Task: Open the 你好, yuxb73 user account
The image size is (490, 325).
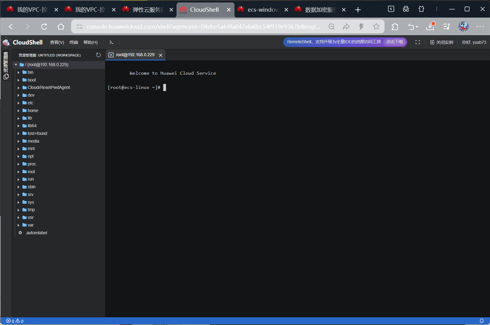Action: point(474,42)
